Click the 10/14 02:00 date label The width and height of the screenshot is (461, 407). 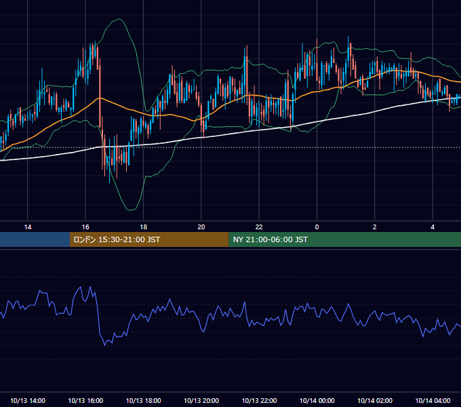375,400
